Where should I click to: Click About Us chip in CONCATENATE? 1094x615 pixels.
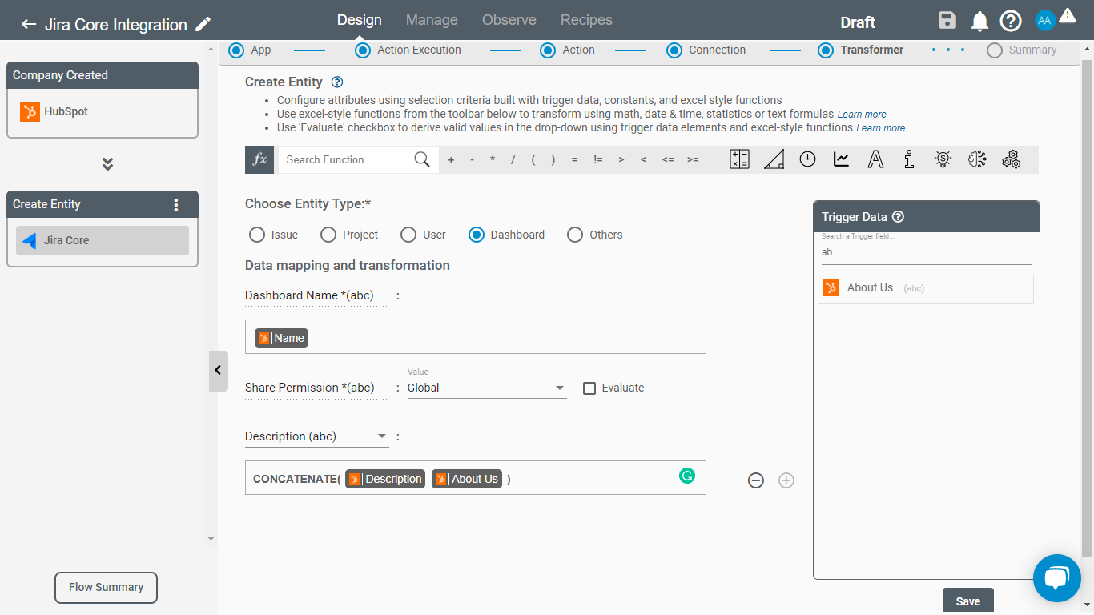(467, 479)
